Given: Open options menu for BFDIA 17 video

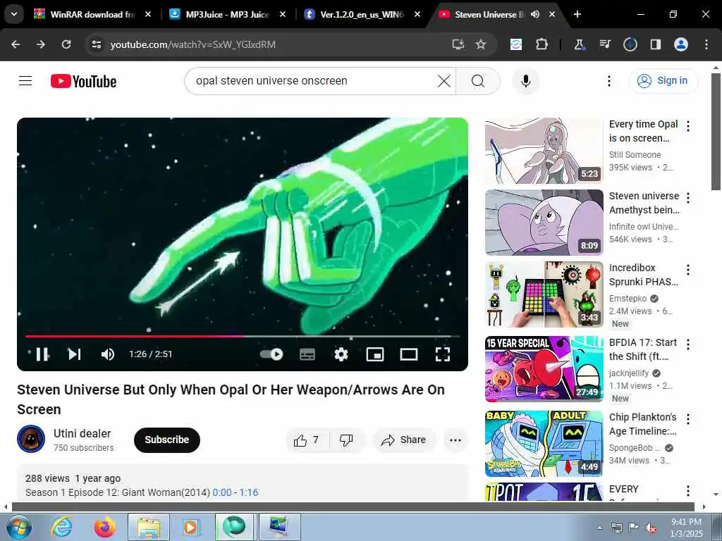Looking at the screenshot, I should tap(688, 344).
